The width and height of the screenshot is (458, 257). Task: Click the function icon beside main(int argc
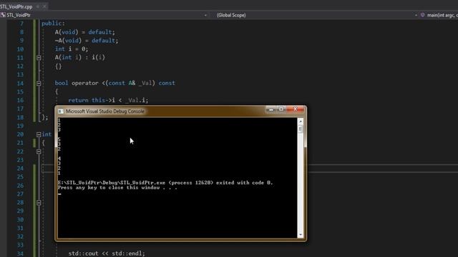(423, 15)
